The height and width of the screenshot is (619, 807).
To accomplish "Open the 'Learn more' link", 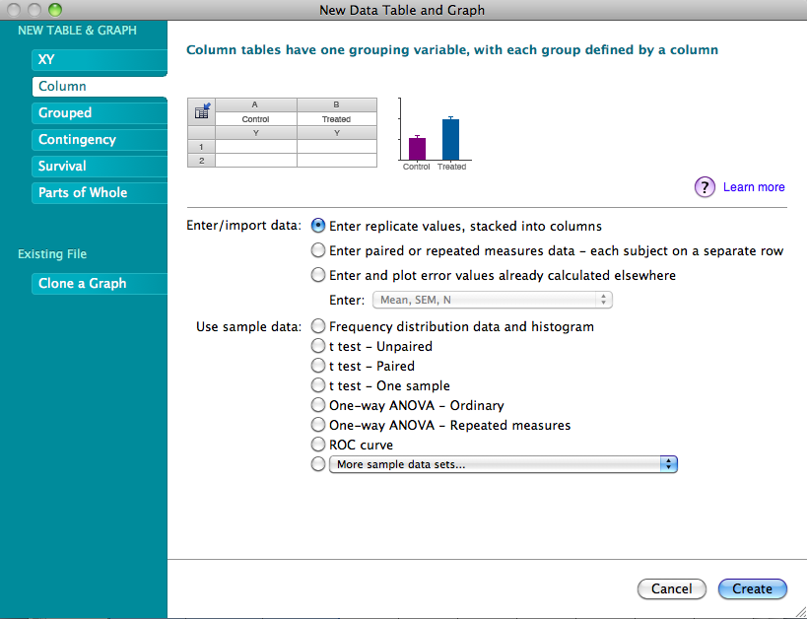I will coord(754,187).
